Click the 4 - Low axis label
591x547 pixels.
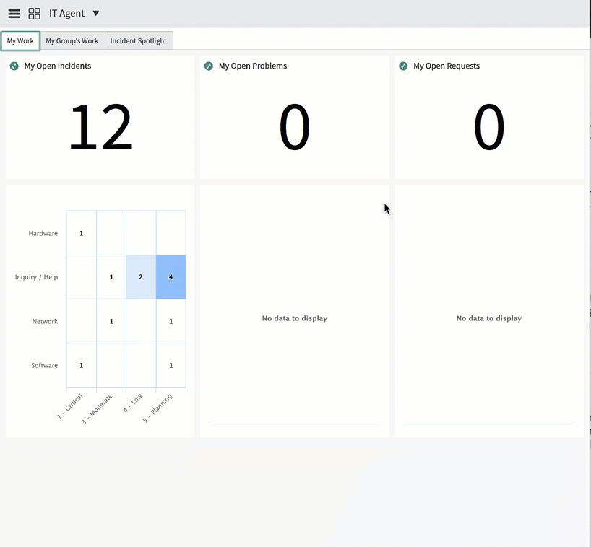click(133, 403)
